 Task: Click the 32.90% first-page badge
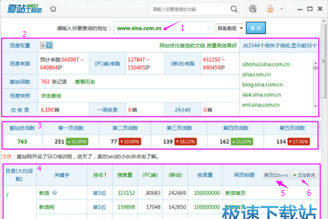click(x=77, y=142)
